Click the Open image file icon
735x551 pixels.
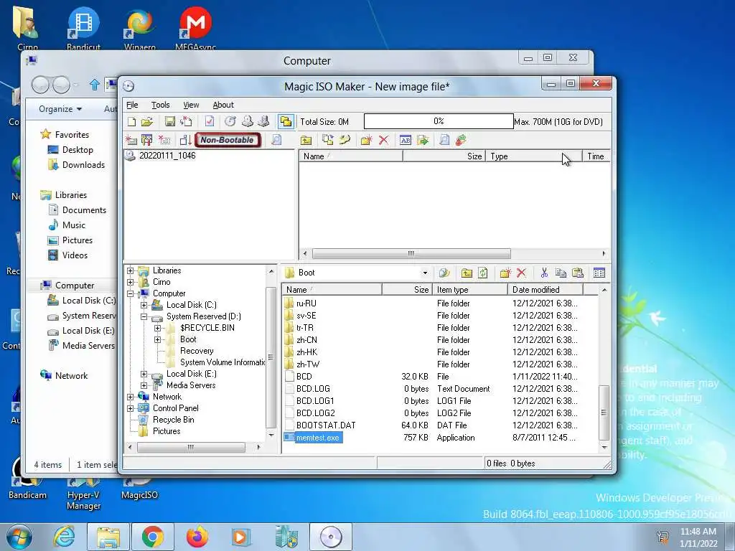pos(147,122)
